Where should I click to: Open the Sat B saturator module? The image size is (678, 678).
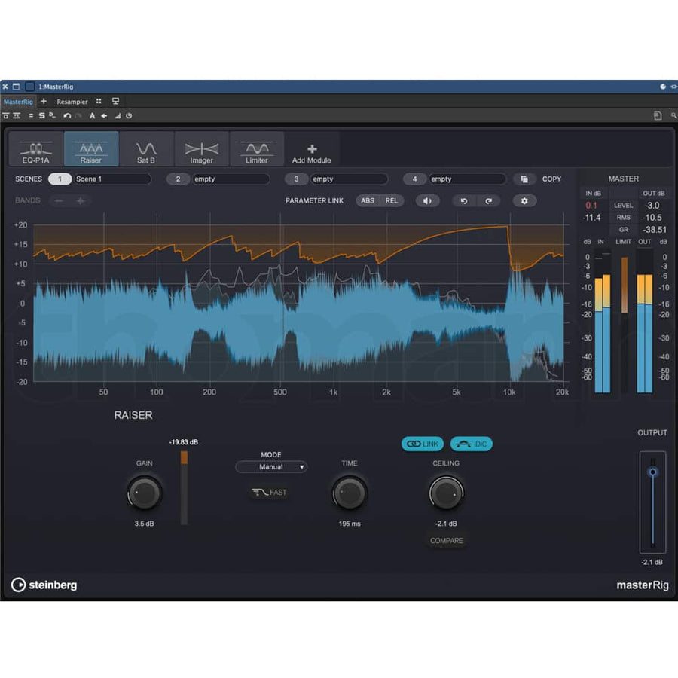pyautogui.click(x=146, y=149)
